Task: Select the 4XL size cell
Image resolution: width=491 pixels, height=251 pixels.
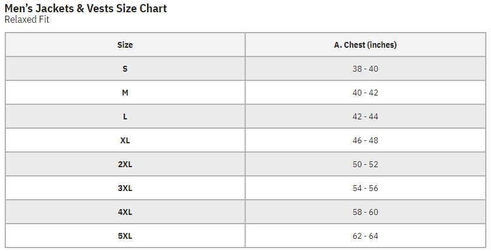Action: pos(125,212)
